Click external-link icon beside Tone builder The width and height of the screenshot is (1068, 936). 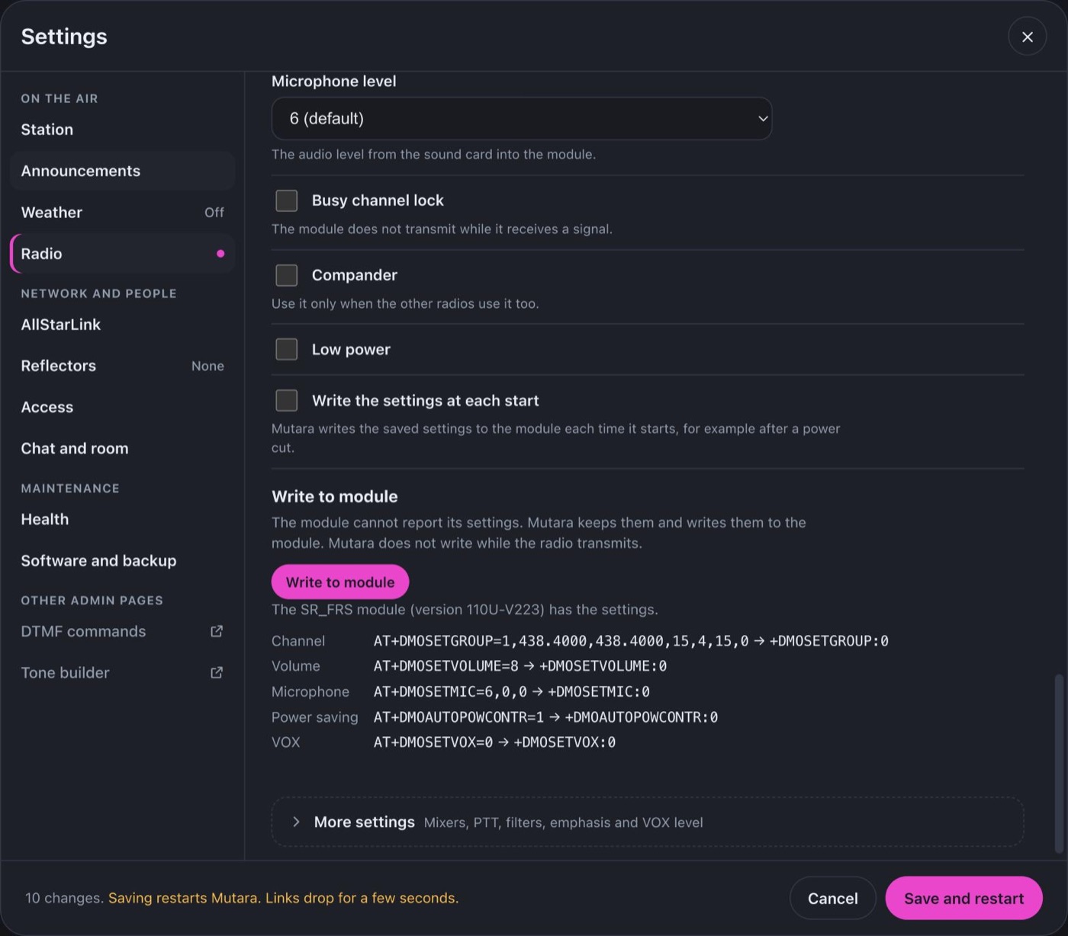pyautogui.click(x=217, y=672)
